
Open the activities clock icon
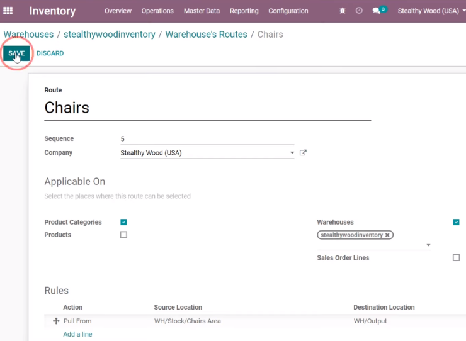[359, 11]
